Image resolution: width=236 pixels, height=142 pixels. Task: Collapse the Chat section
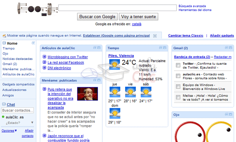click(4, 104)
